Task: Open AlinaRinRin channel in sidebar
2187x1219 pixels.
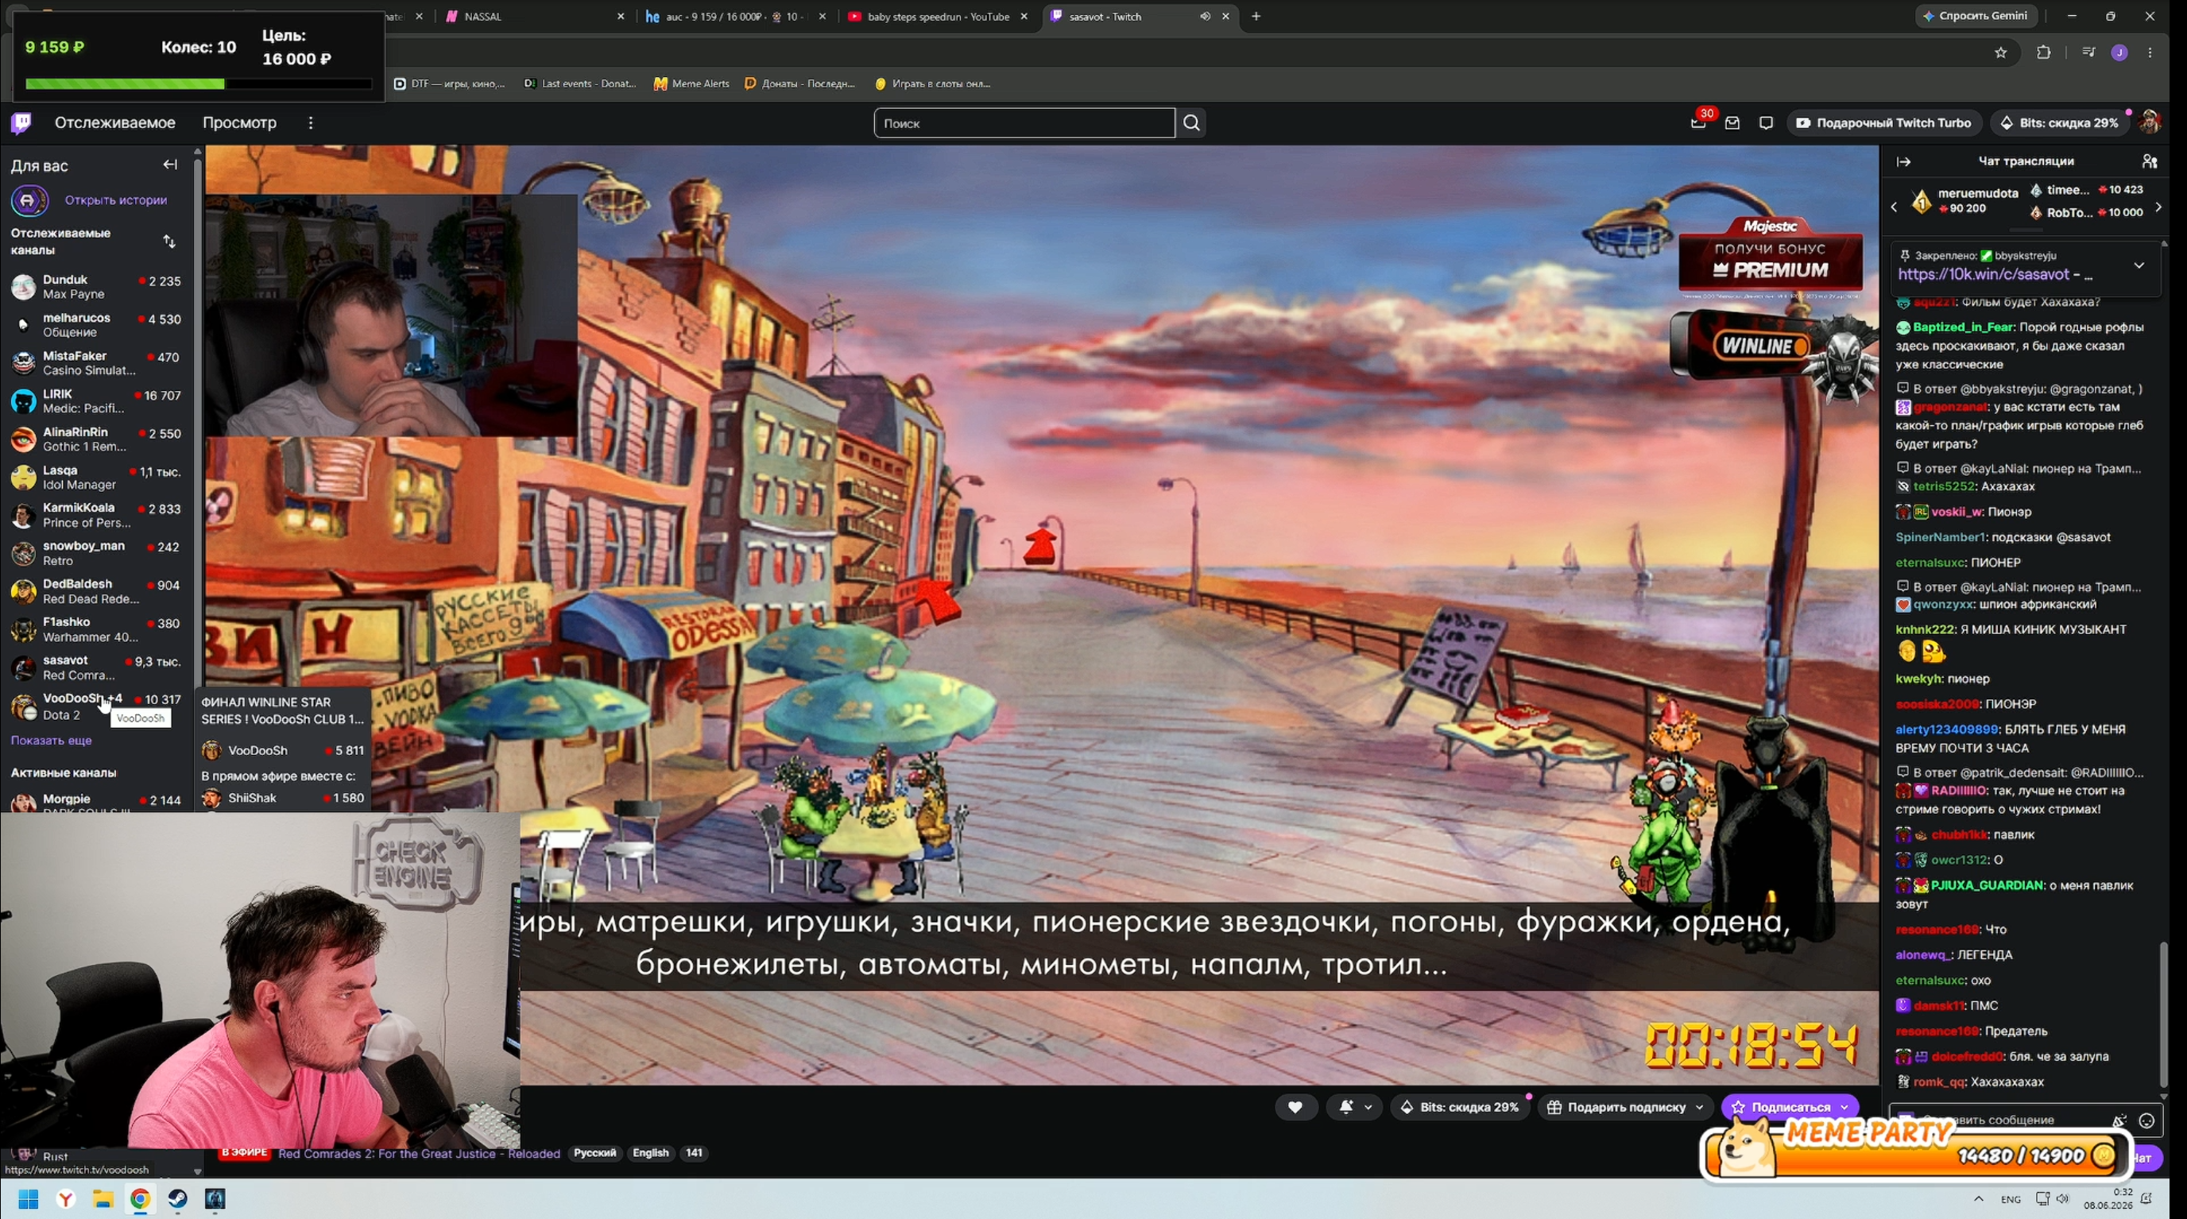Action: 96,439
